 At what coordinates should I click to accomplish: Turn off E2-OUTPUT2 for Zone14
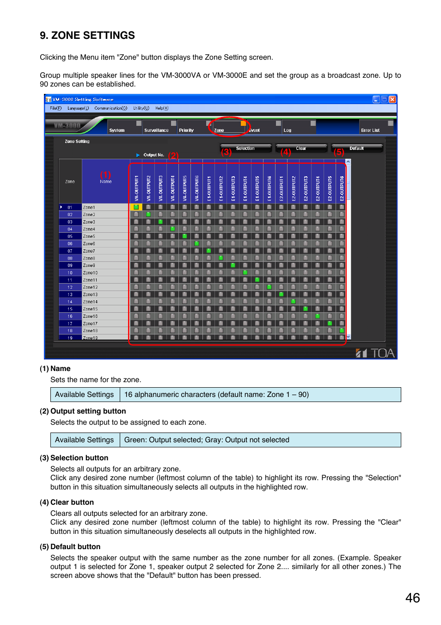pos(293,302)
